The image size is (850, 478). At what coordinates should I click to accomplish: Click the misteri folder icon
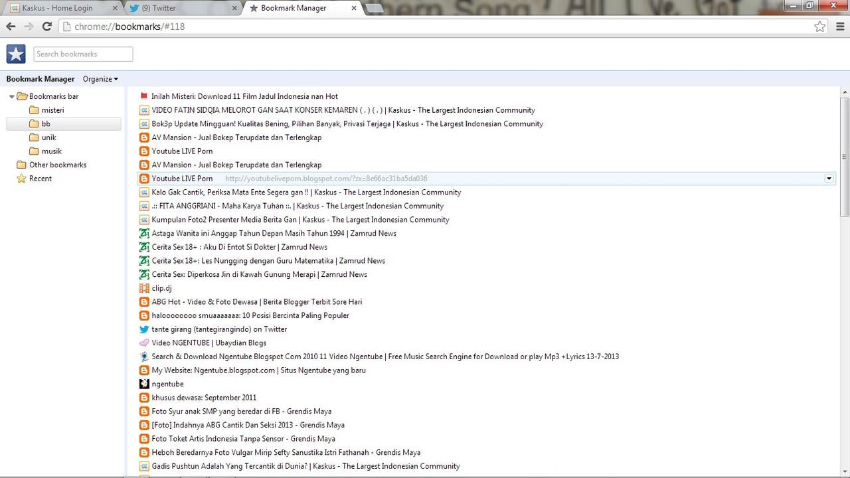click(x=34, y=110)
